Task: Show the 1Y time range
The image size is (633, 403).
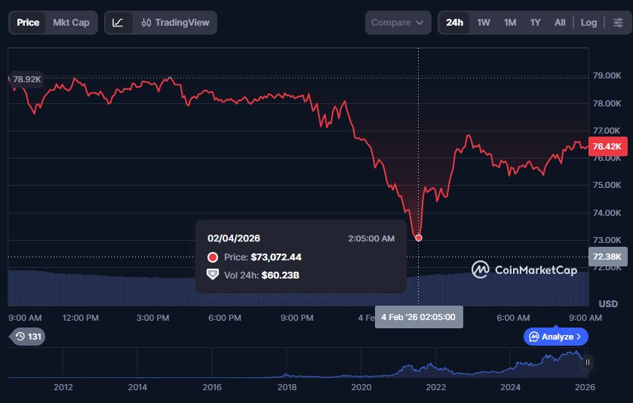Action: click(535, 23)
